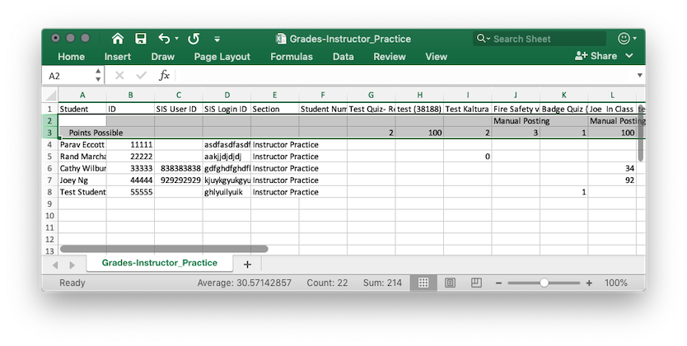This screenshot has height=346, width=687.
Task: Expand the formula bar chevron
Action: pos(639,75)
